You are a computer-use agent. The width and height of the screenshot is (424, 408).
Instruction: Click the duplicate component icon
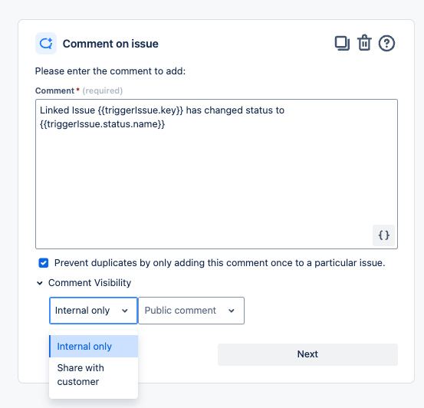pos(342,43)
